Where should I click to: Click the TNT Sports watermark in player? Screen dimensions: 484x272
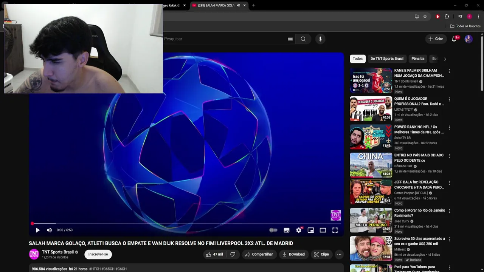tap(336, 215)
